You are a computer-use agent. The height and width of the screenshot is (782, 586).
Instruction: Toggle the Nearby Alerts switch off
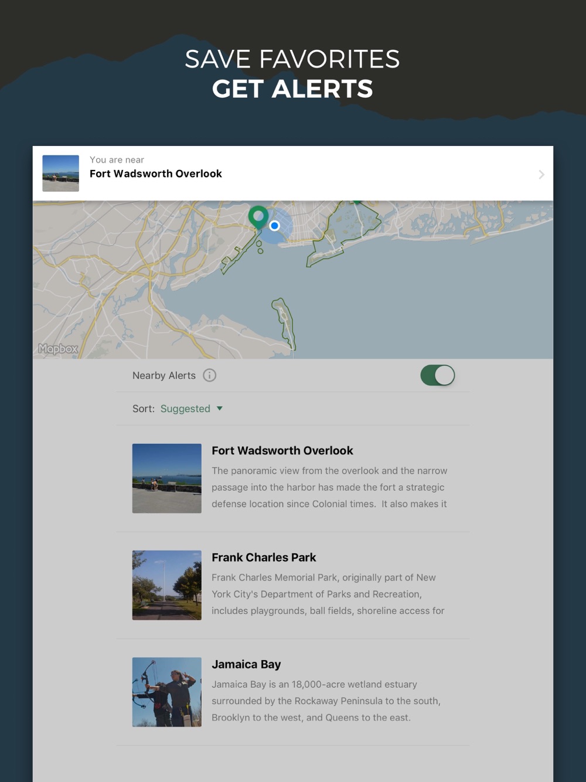point(438,375)
